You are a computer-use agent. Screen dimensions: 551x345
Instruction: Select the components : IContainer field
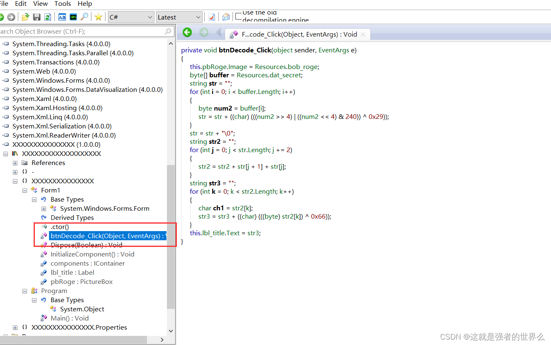click(x=88, y=264)
